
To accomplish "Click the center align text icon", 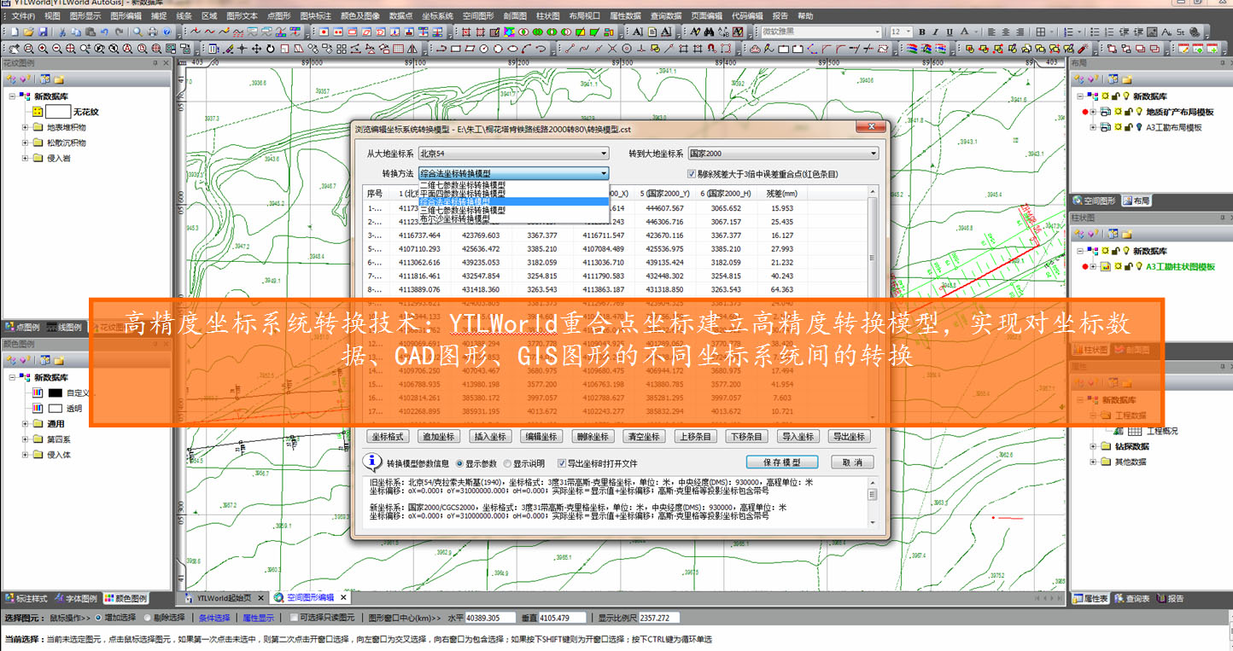I will 1006,32.
